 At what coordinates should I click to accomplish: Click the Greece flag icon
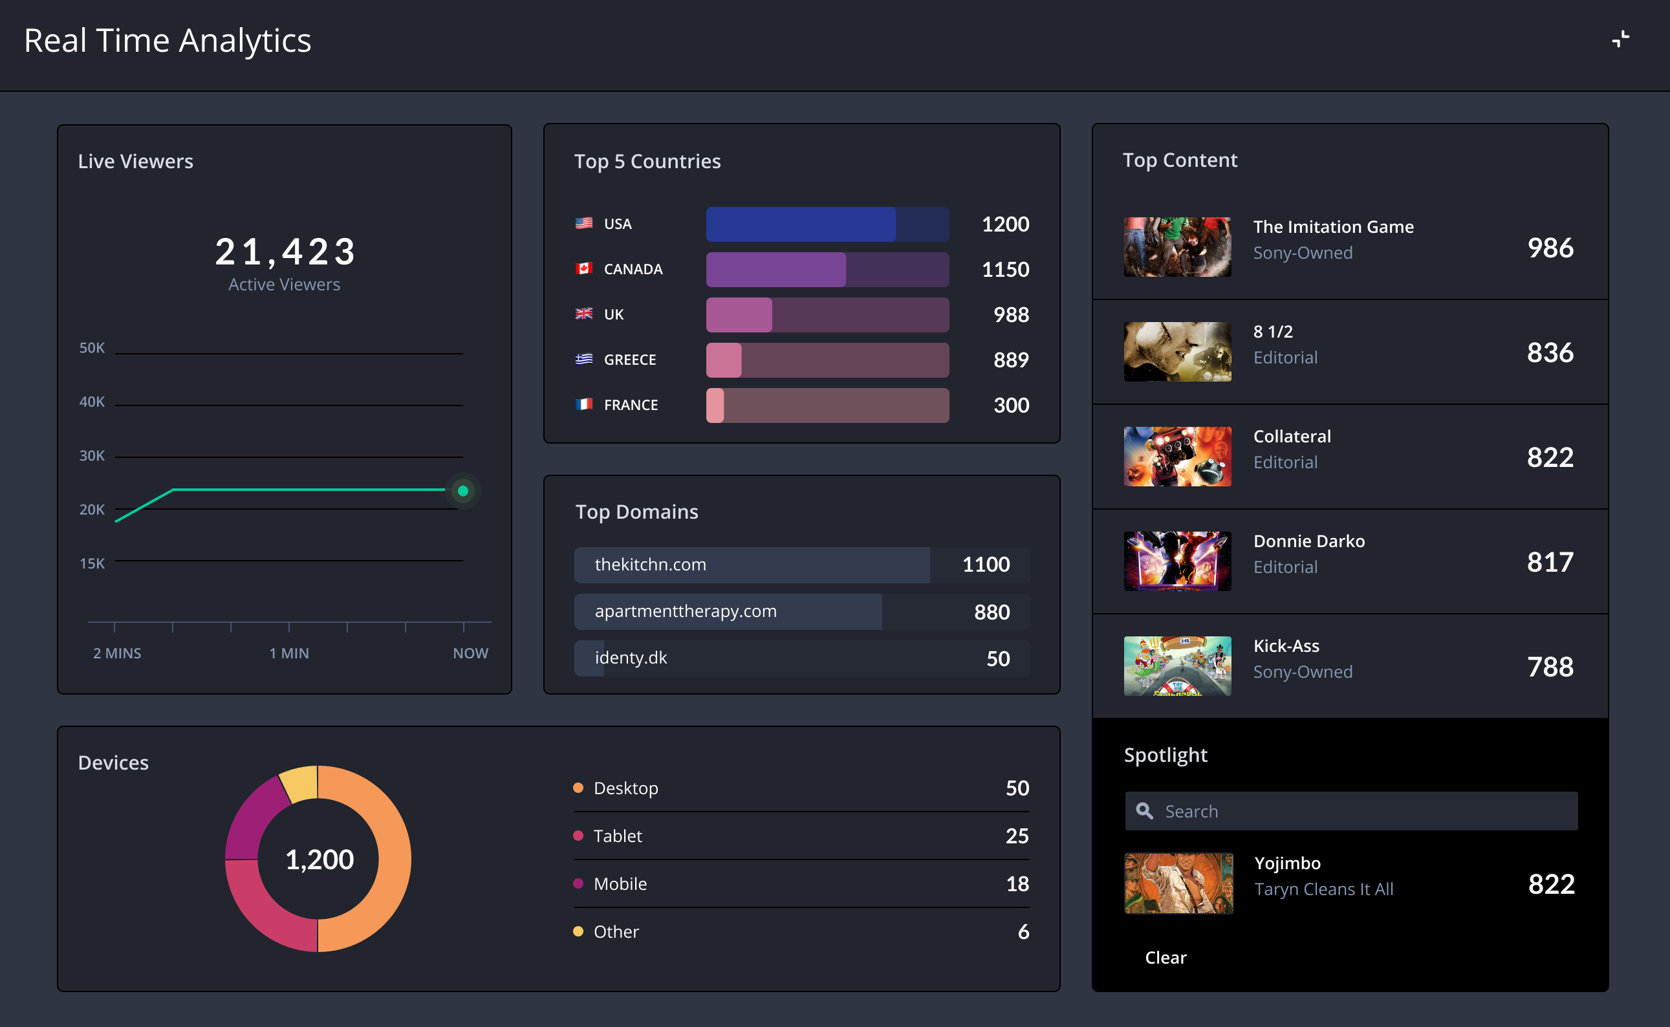pyautogui.click(x=583, y=359)
